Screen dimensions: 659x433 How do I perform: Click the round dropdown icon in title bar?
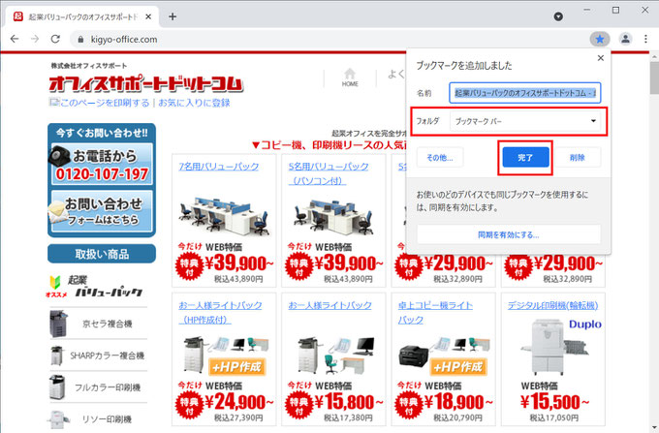pyautogui.click(x=558, y=16)
